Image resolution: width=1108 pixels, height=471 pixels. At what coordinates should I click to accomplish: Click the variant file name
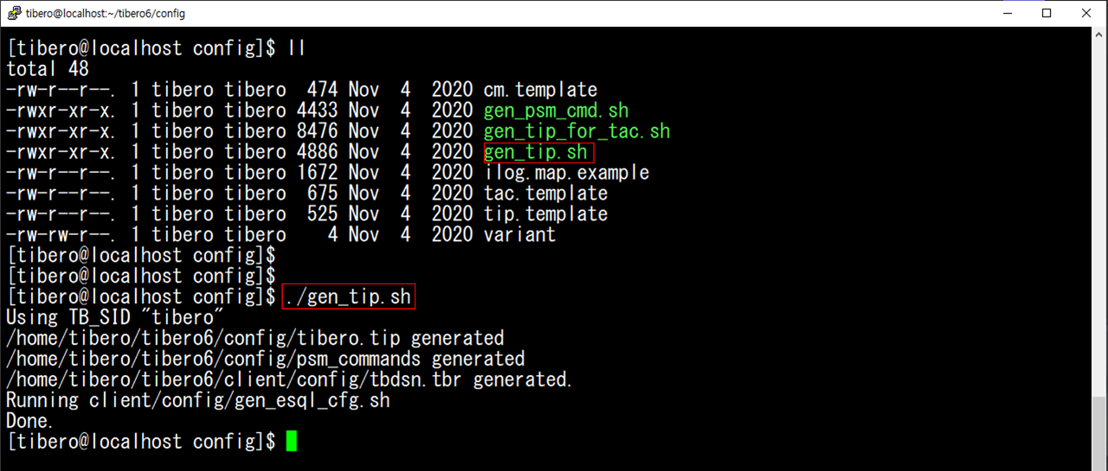pos(519,234)
